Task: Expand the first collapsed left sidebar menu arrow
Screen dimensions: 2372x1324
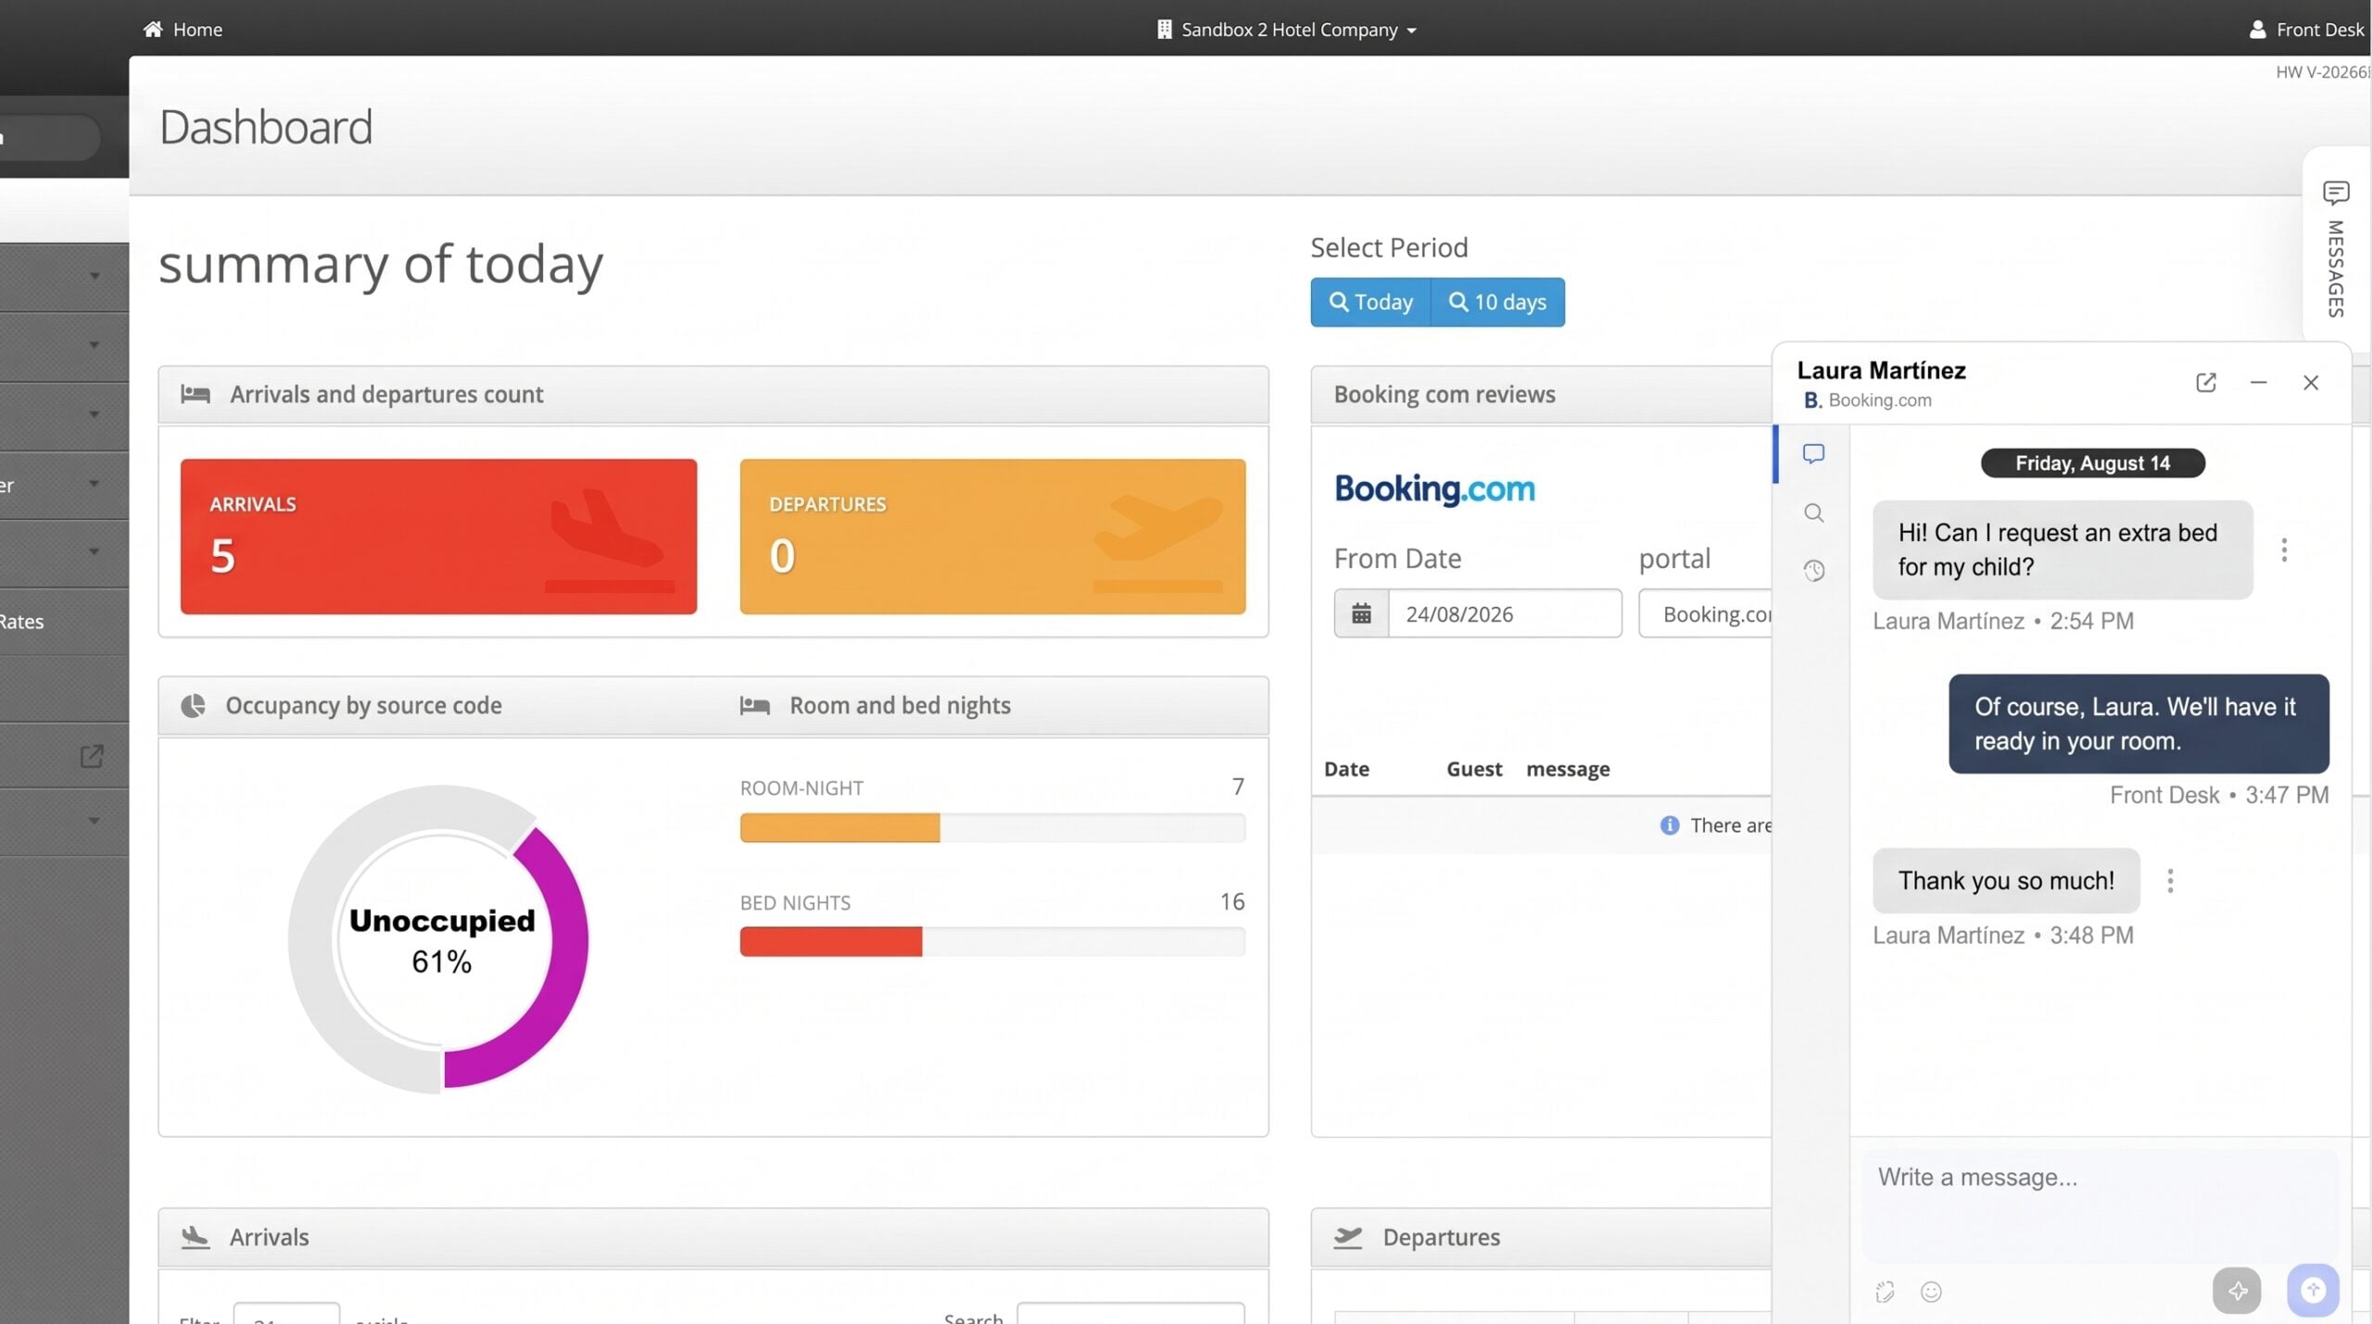Action: 94,276
